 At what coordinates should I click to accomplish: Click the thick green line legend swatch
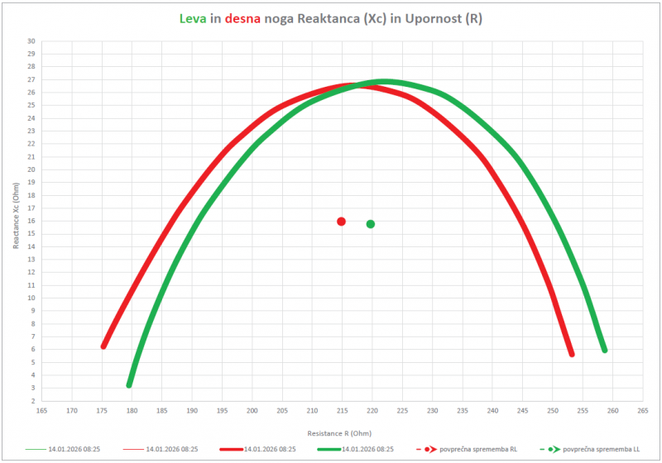point(329,449)
